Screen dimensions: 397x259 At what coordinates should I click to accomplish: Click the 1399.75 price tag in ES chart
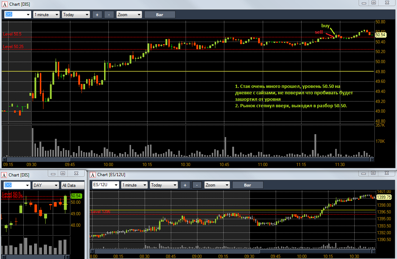pos(384,197)
